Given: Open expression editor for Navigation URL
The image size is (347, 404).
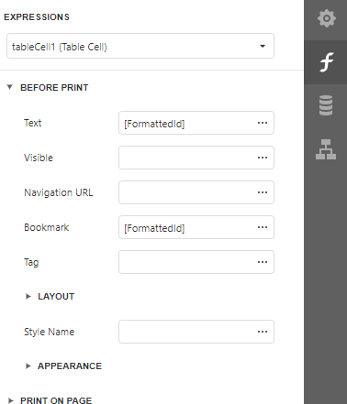Looking at the screenshot, I should [x=263, y=192].
